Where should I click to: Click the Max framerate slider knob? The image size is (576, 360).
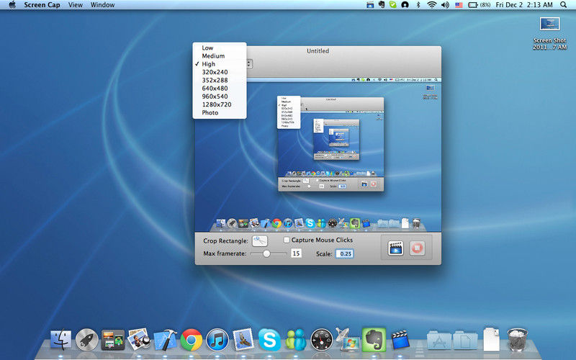266,253
